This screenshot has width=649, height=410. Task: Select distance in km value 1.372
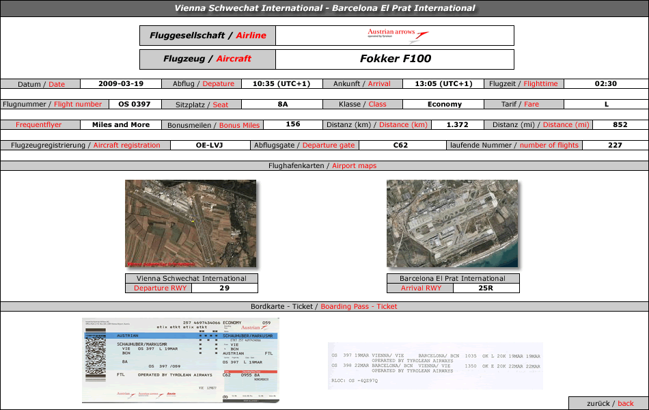(457, 124)
